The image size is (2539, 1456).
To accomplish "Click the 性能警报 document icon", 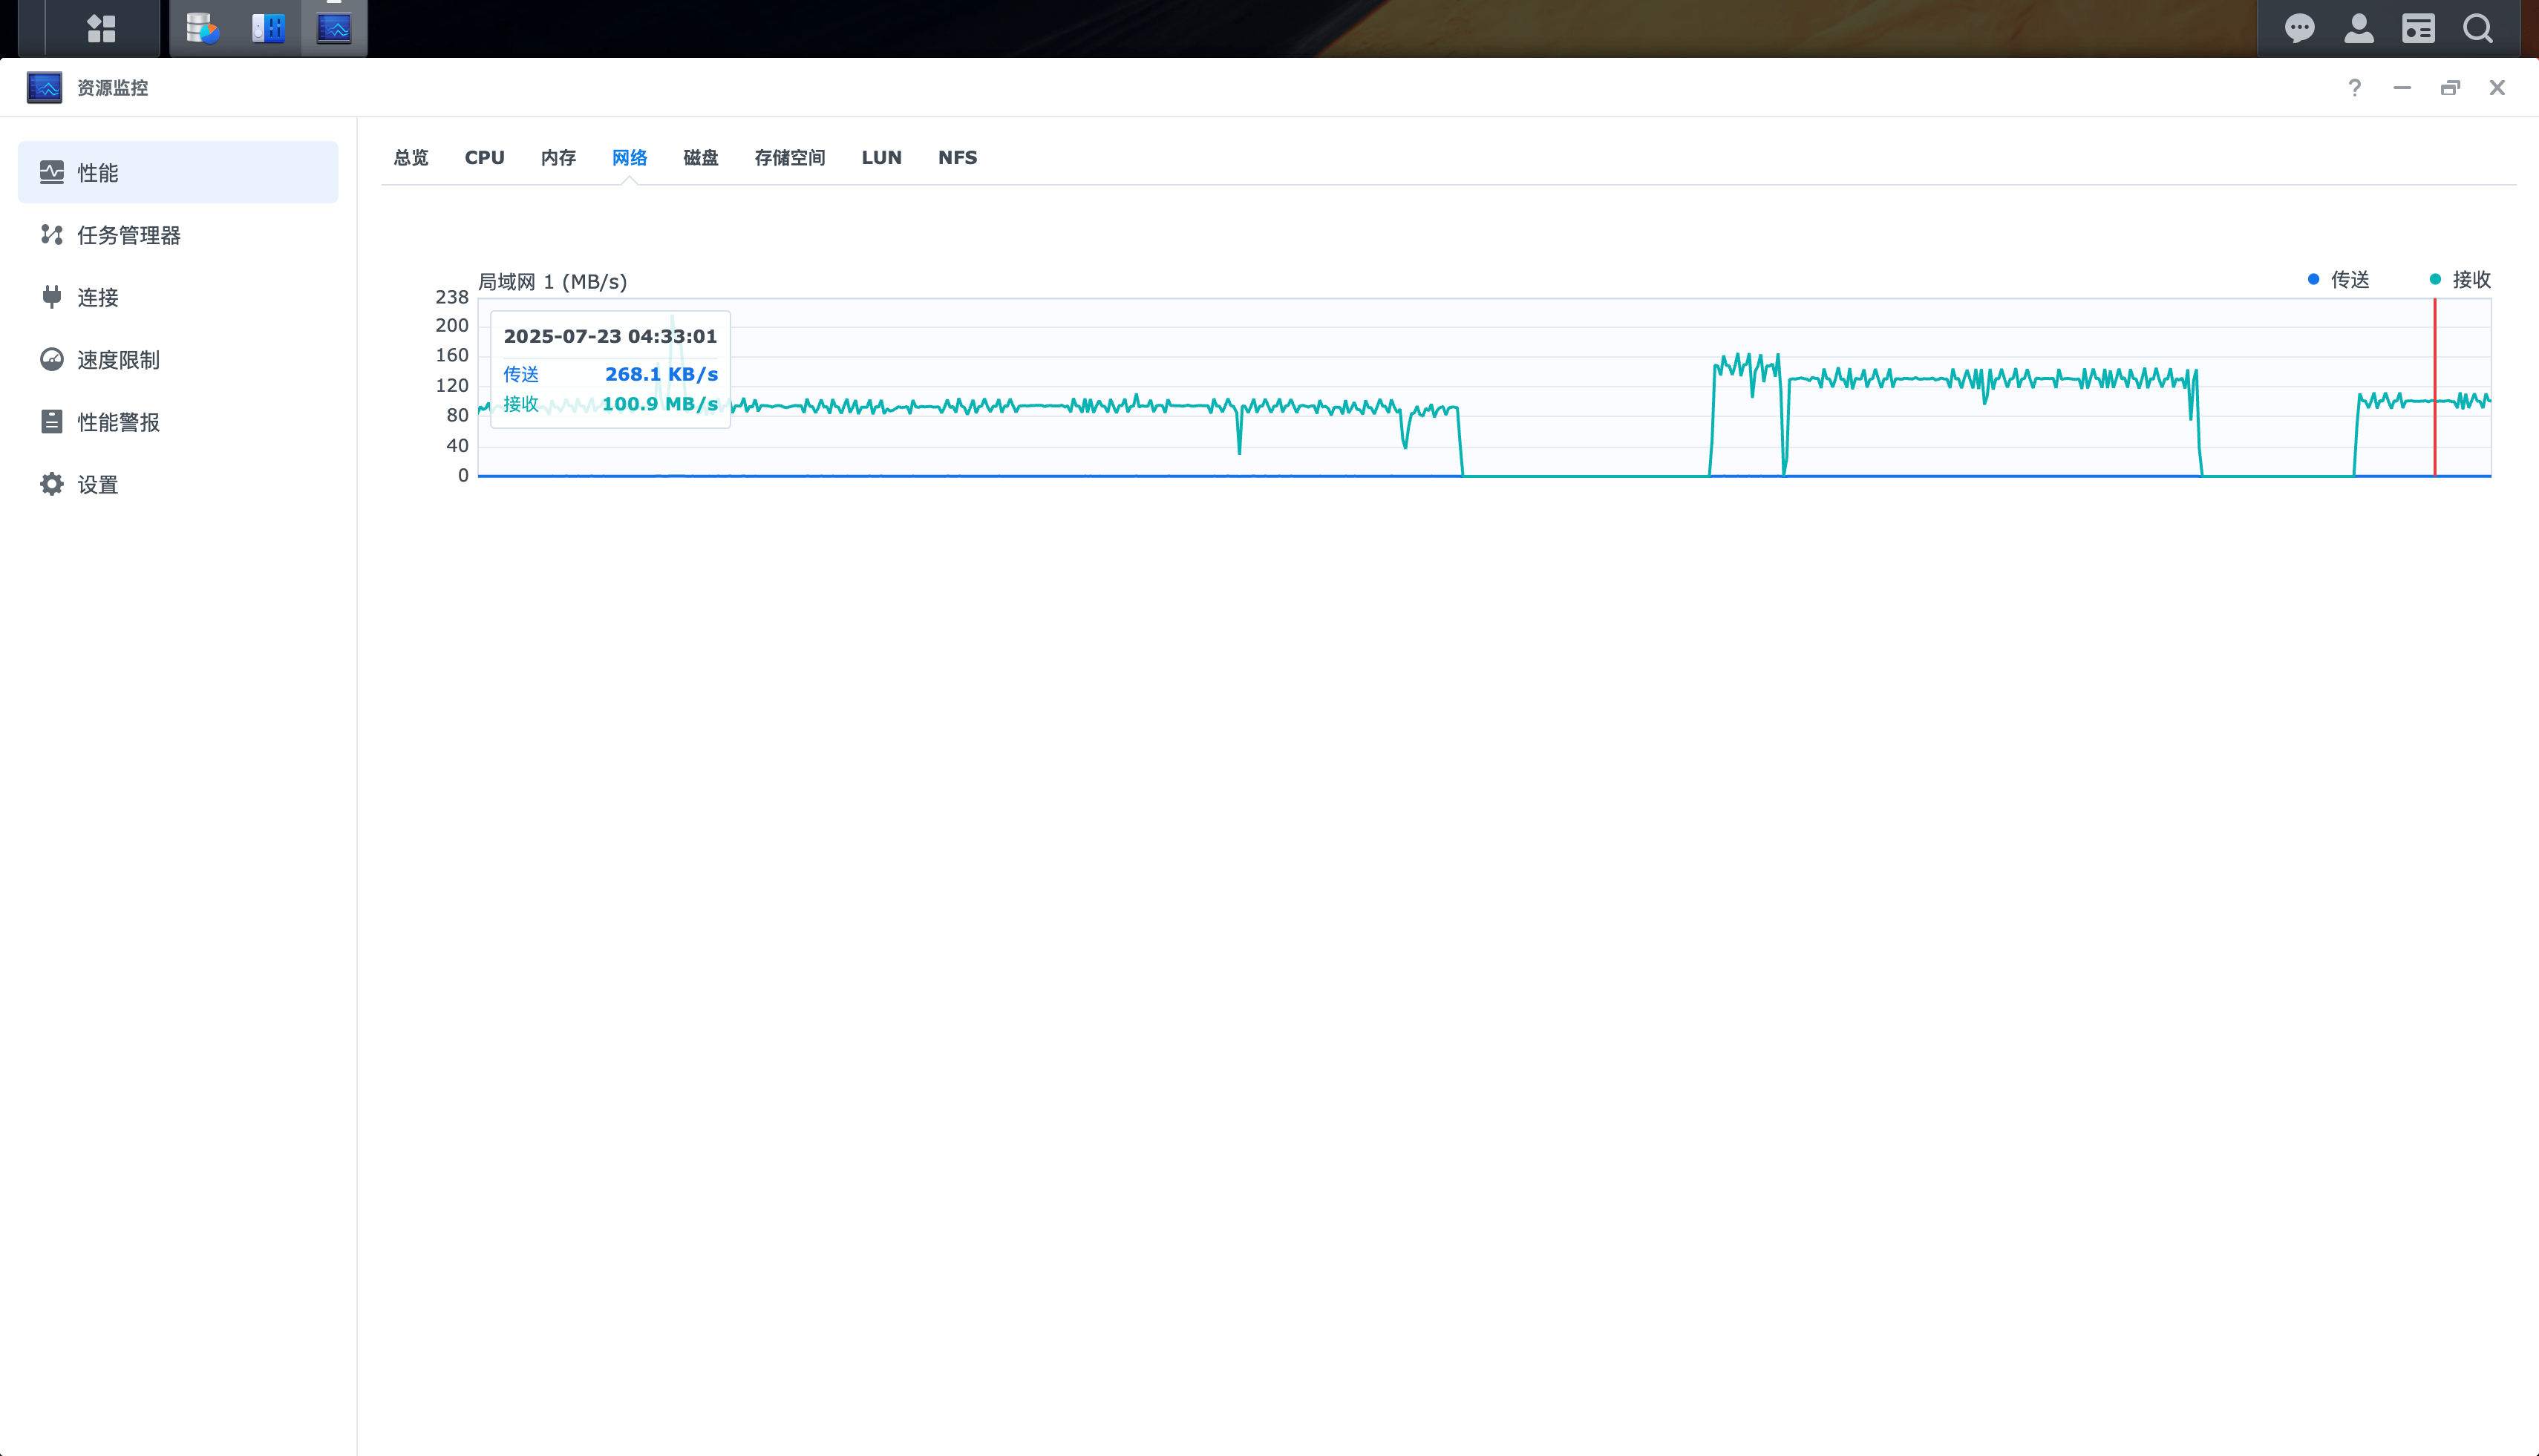I will point(52,421).
